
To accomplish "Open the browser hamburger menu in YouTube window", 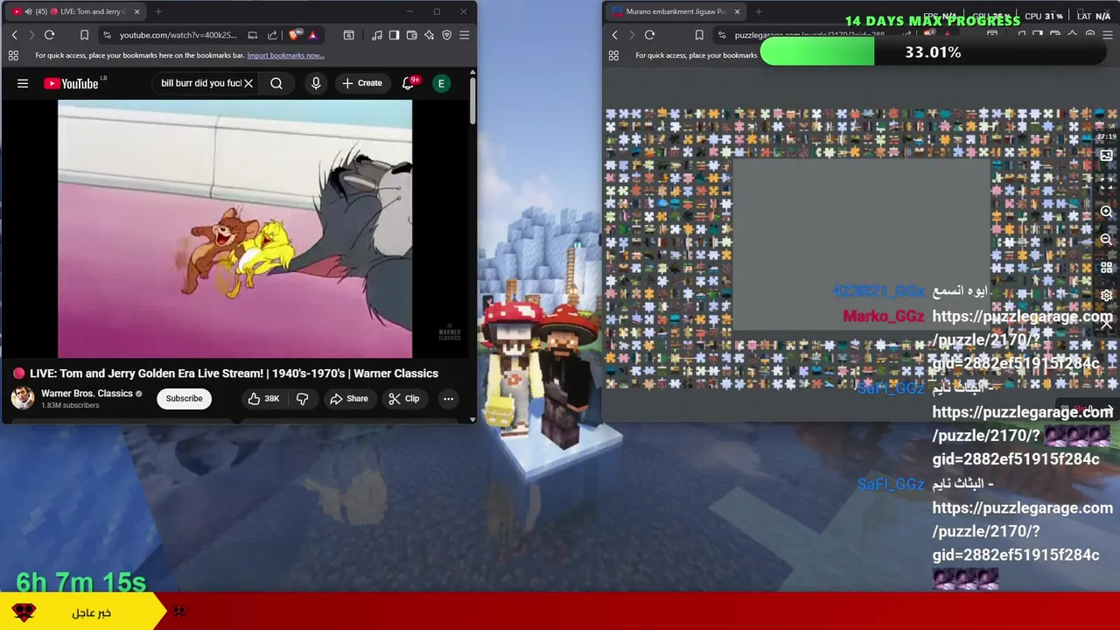I will pos(464,35).
